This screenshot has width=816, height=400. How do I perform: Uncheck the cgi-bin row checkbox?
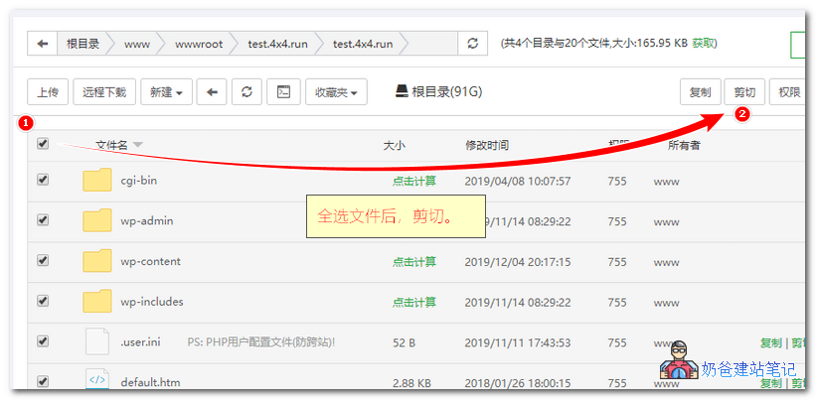[43, 180]
